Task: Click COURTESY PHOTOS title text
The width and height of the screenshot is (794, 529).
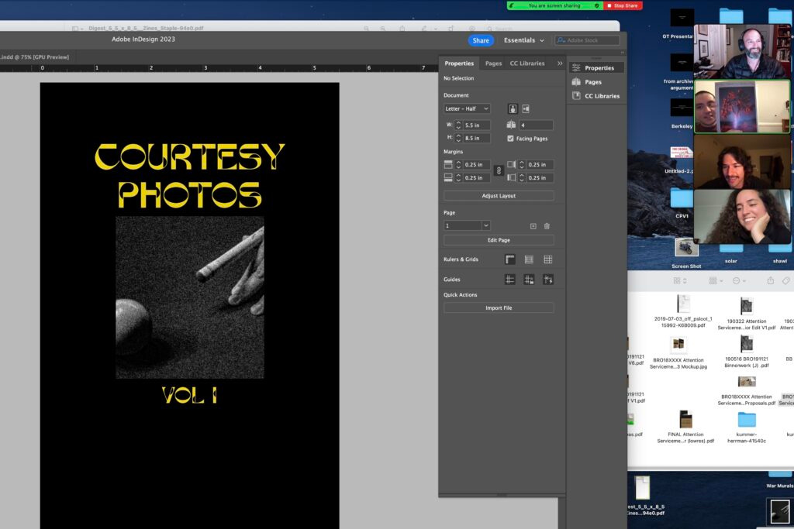Action: tap(190, 176)
